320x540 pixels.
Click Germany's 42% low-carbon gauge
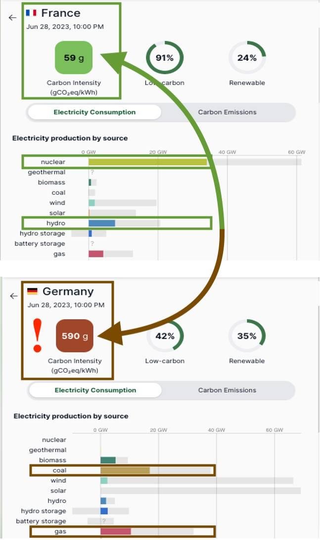click(165, 336)
